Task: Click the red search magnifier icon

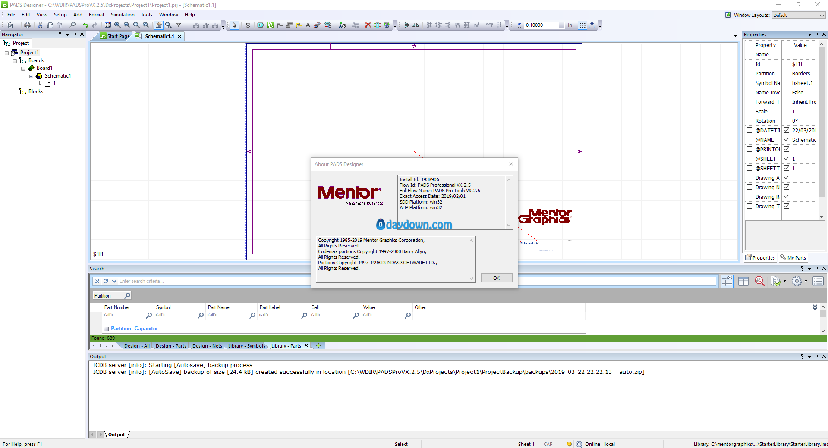Action: tap(760, 282)
